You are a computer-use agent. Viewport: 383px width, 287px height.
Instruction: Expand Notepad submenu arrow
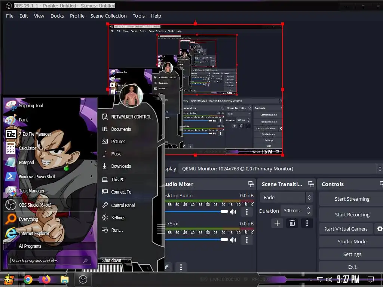click(x=92, y=162)
